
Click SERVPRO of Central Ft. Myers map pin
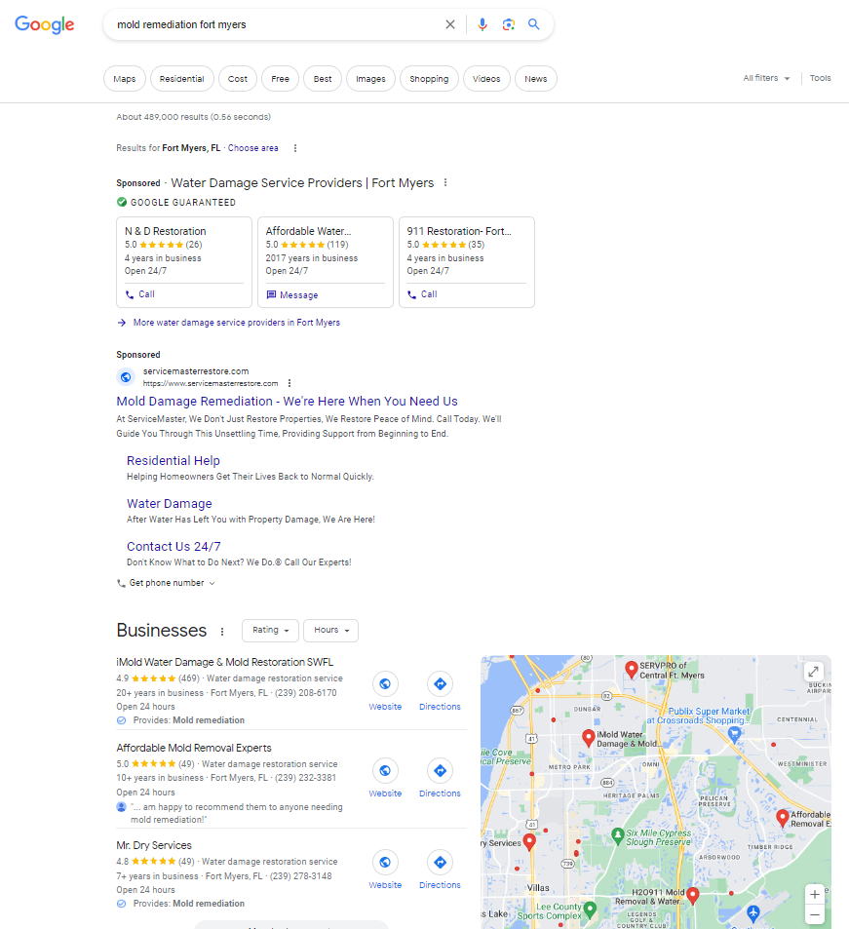pyautogui.click(x=632, y=670)
